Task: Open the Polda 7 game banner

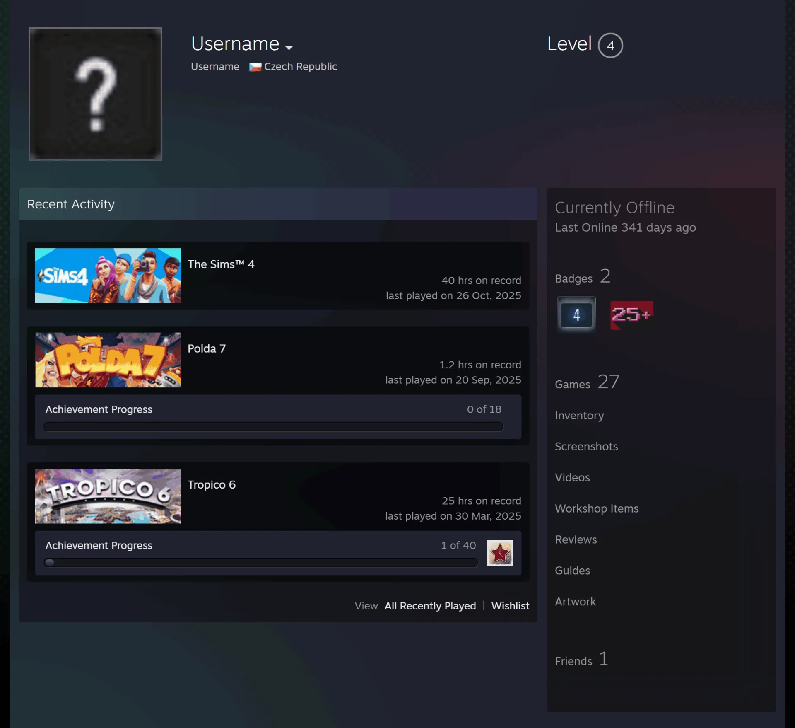Action: [x=108, y=360]
